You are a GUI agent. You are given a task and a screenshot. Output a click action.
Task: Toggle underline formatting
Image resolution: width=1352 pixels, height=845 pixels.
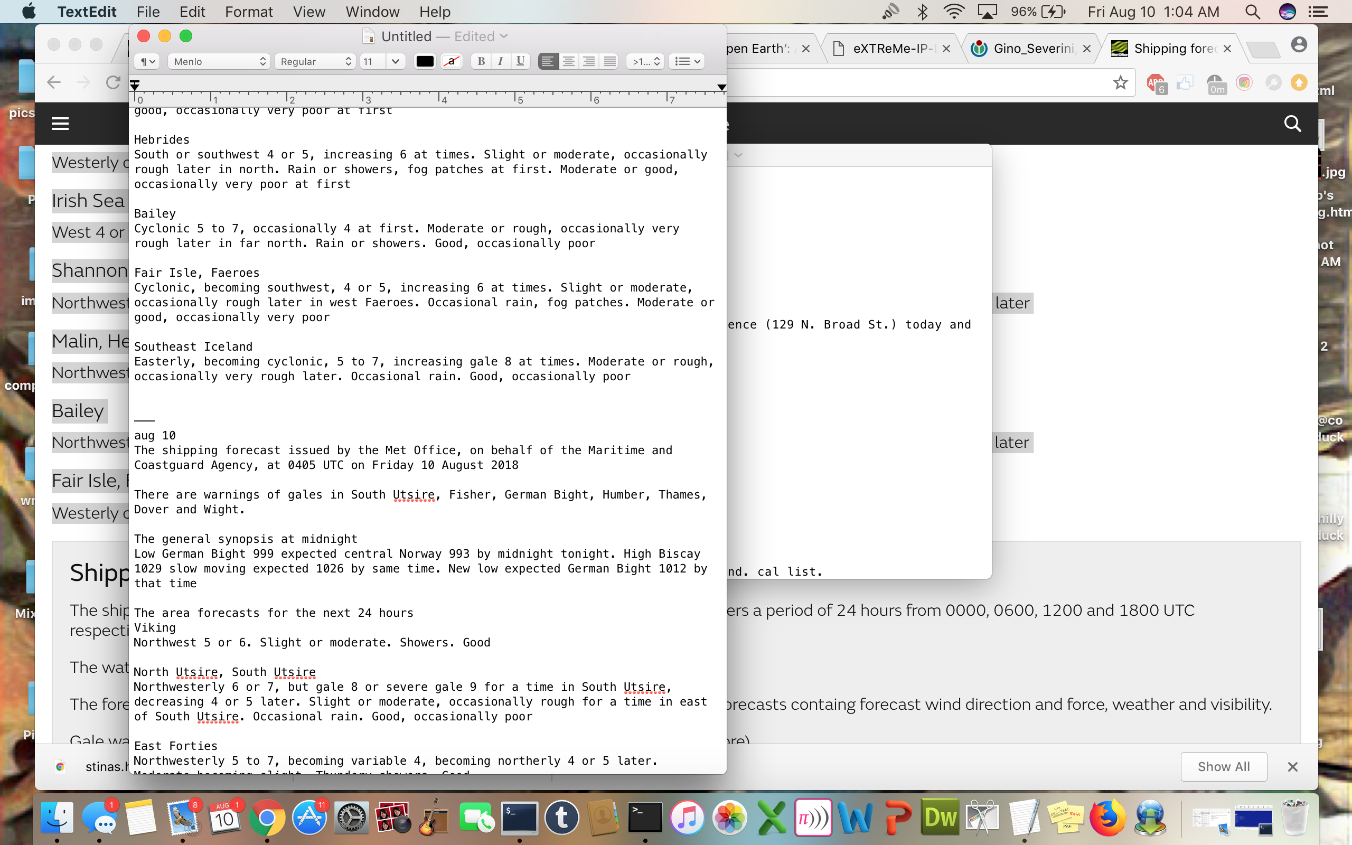click(520, 61)
